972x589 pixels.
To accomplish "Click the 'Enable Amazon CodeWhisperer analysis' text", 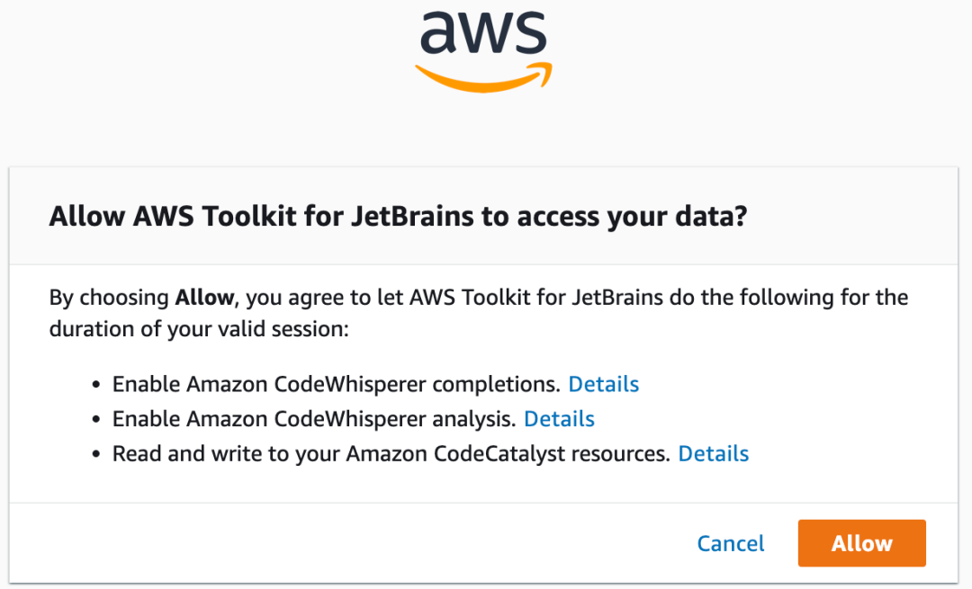I will tap(314, 419).
